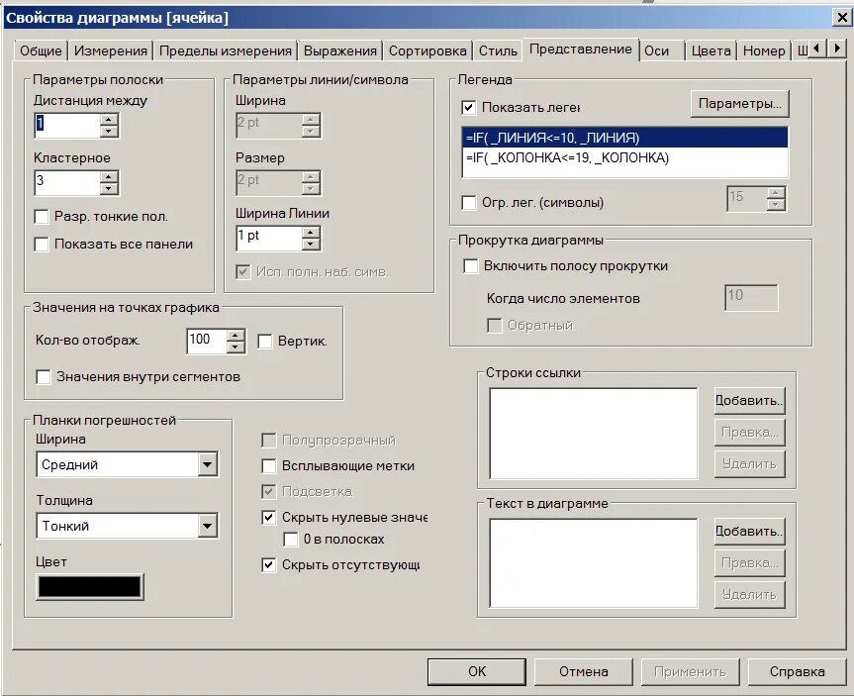The image size is (854, 696).
Task: Click the Кол-во отображ. input field
Action: pyautogui.click(x=207, y=342)
